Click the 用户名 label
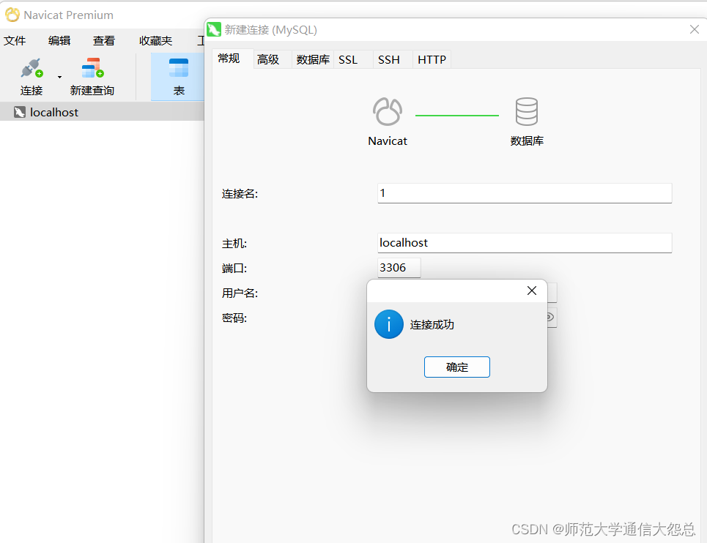Screen dimensions: 707x543 [240, 293]
